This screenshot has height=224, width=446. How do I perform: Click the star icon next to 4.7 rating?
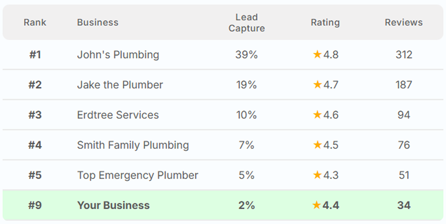317,84
